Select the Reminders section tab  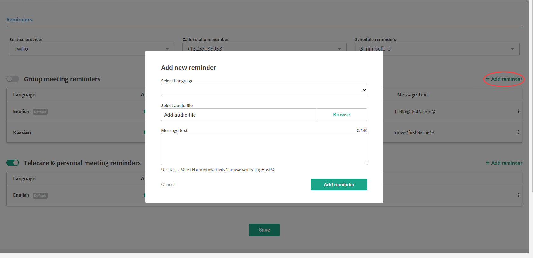point(19,20)
